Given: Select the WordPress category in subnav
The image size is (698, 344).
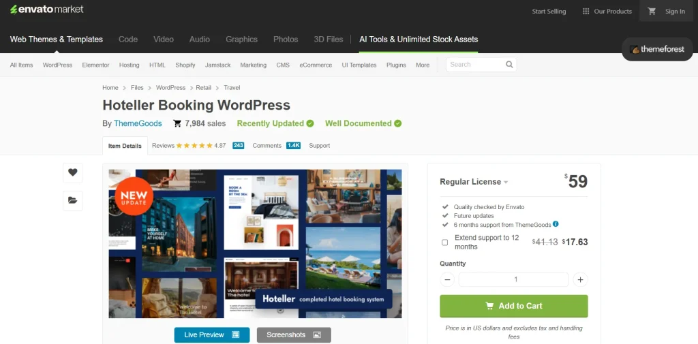Looking at the screenshot, I should click(57, 65).
